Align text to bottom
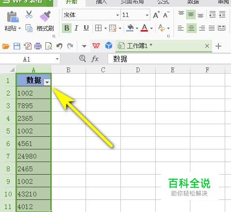Viewport: 231px width, 212px height. [x=201, y=15]
